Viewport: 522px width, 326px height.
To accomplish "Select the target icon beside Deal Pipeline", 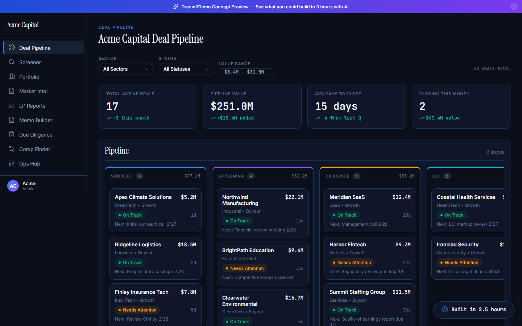I will 11,47.
